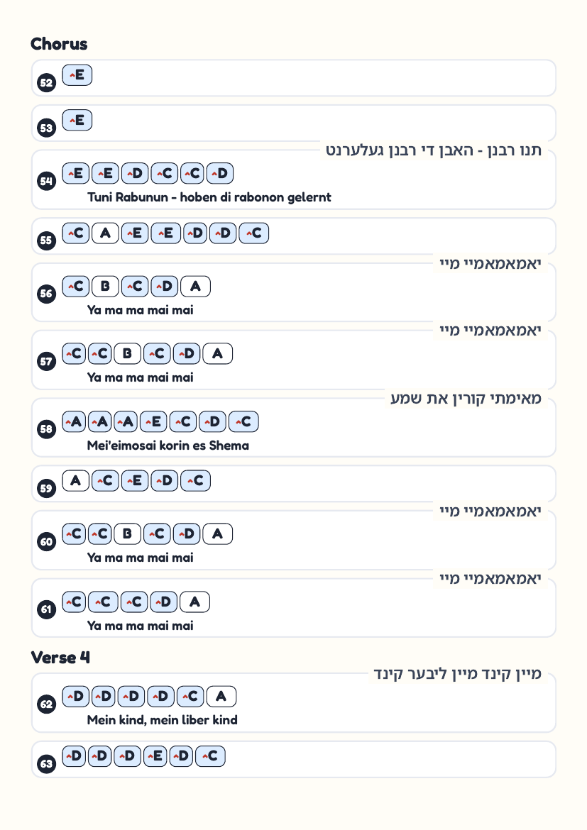The width and height of the screenshot is (587, 830).
Task: Click the 'Tuni Rabunun' lyric line
Action: (x=209, y=197)
